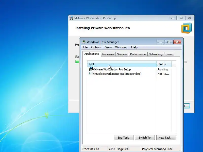This screenshot has width=203, height=152.
Task: Switch to the Performance tab
Action: pyautogui.click(x=138, y=54)
